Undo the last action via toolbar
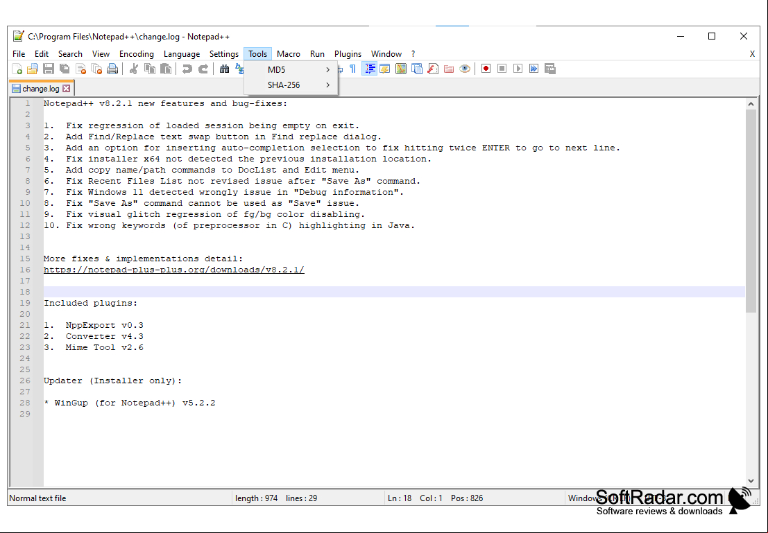The image size is (768, 533). 187,69
